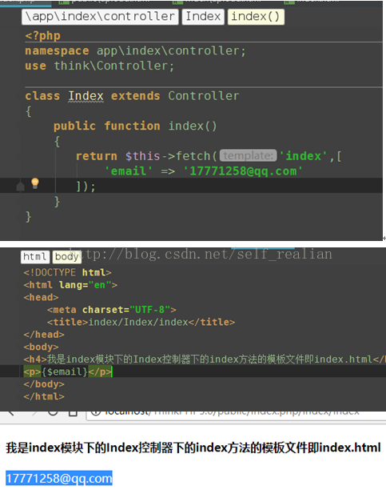The height and width of the screenshot is (490, 386).
Task: Click the ']);' closing line
Action: pos(86,187)
